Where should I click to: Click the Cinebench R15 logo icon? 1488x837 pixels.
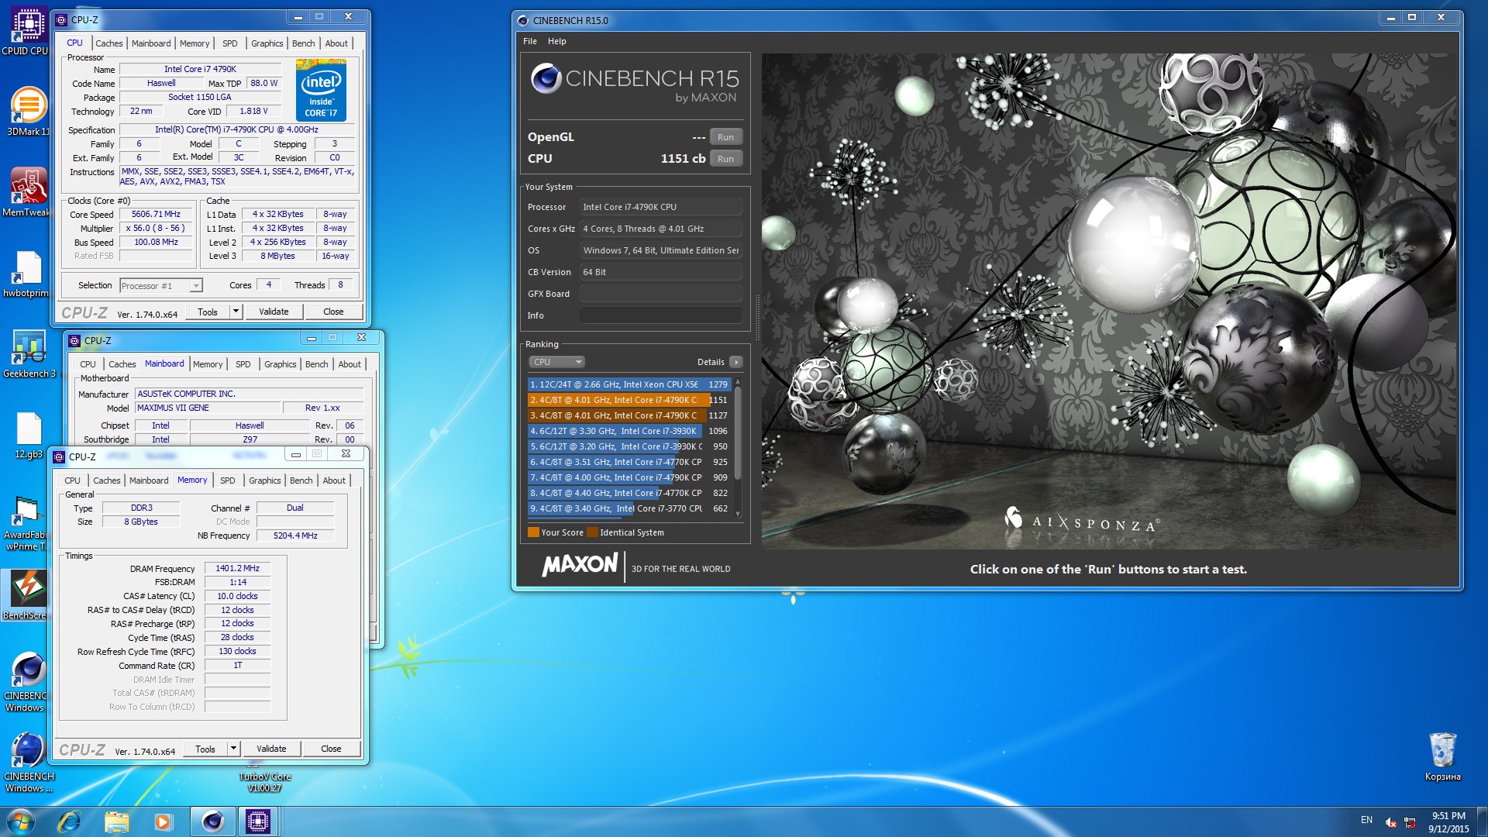click(x=546, y=78)
